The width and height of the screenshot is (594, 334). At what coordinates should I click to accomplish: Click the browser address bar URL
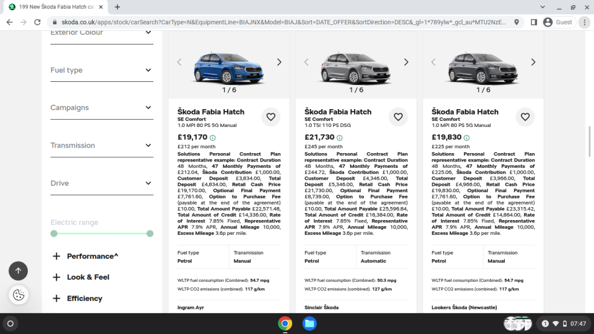coord(283,23)
